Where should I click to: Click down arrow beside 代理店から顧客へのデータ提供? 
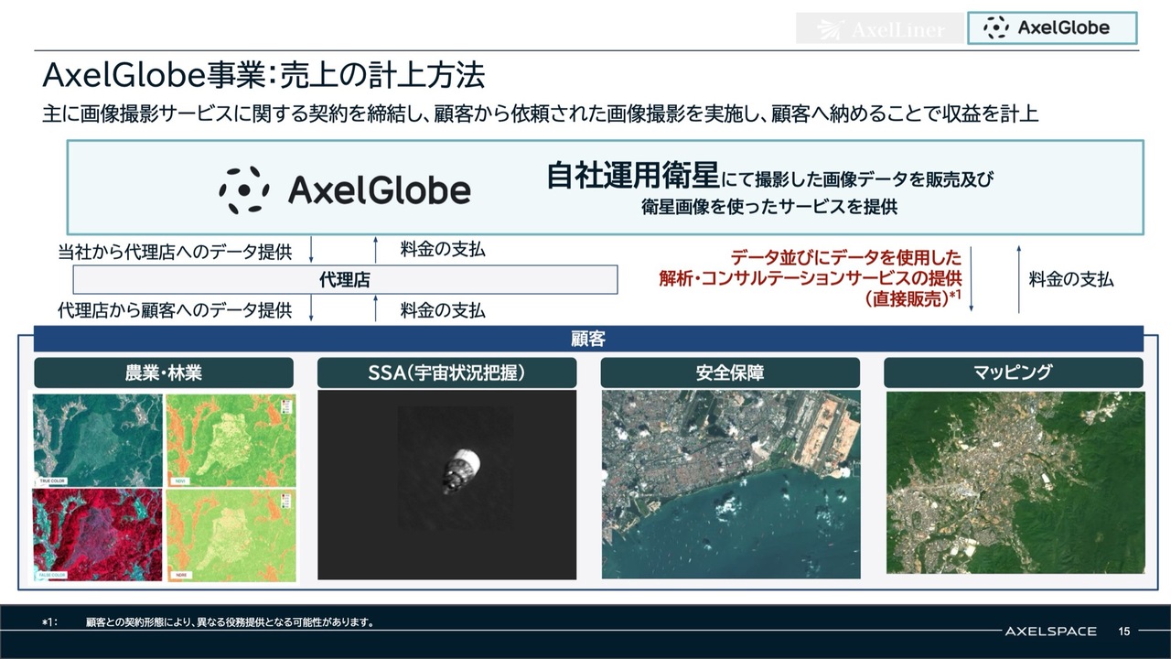coord(312,309)
